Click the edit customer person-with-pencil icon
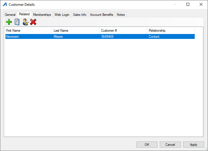Image resolution: width=208 pixels, height=151 pixels. 25,22
